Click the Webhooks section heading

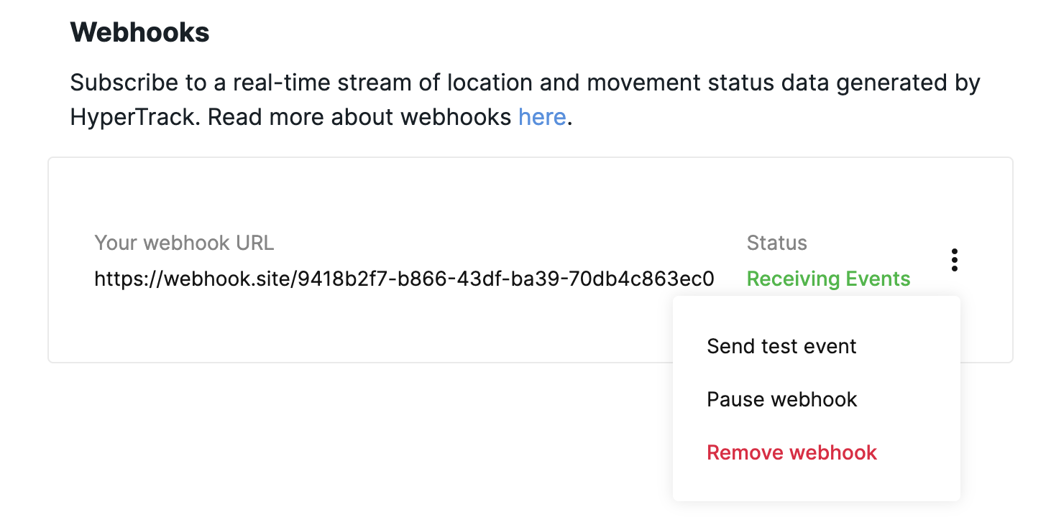click(139, 32)
